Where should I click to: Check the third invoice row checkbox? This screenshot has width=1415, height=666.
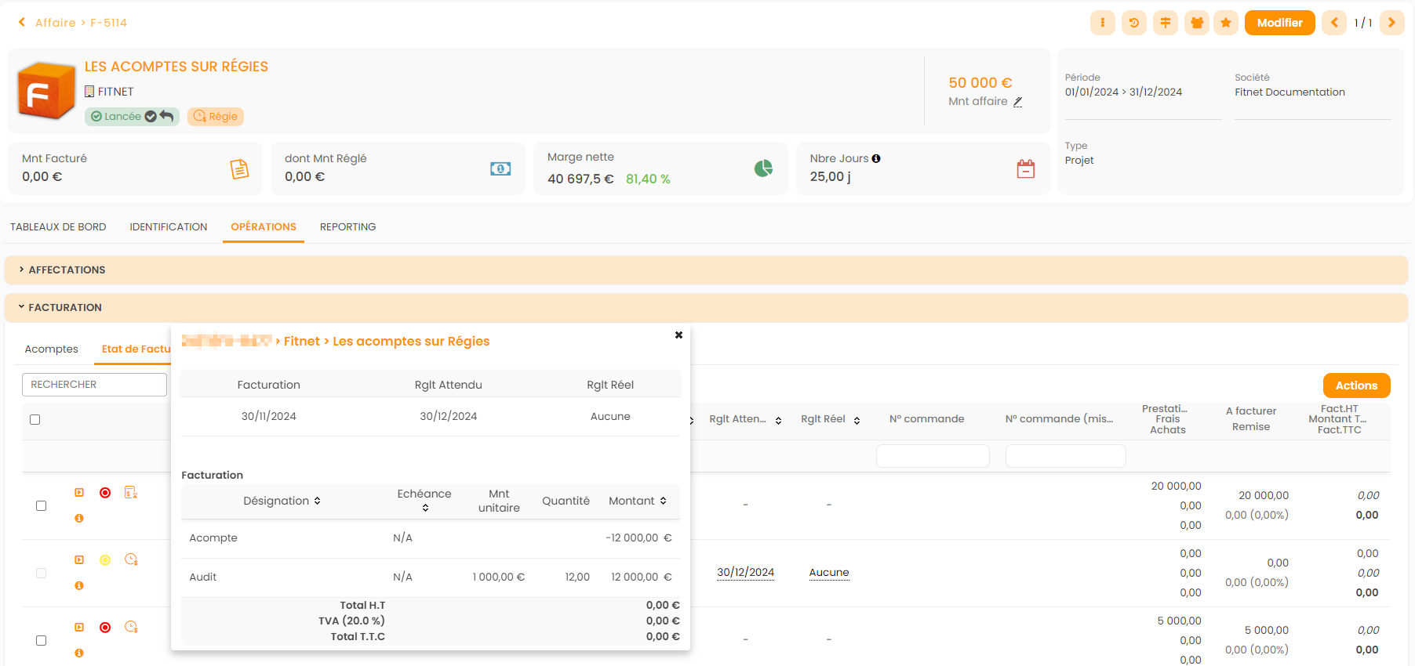pyautogui.click(x=42, y=641)
